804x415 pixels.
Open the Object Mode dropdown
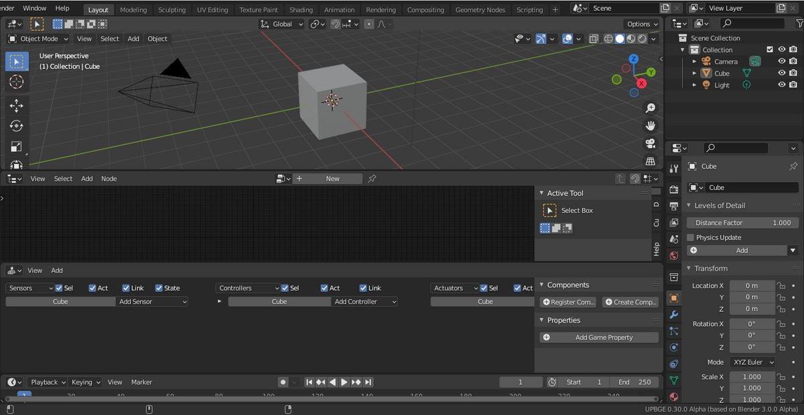(x=39, y=39)
